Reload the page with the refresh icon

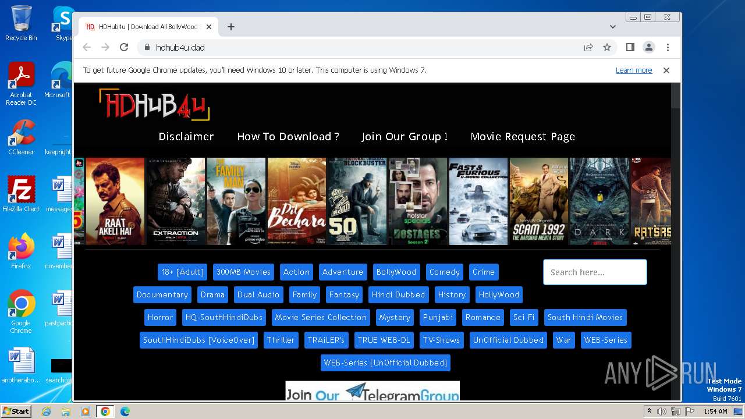pos(124,47)
